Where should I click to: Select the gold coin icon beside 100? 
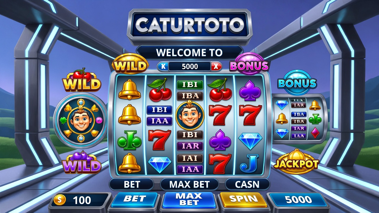point(60,200)
